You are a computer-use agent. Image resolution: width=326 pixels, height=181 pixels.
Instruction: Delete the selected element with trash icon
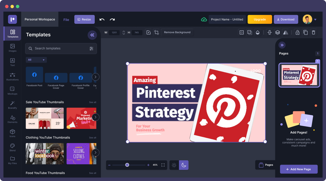coord(314,32)
